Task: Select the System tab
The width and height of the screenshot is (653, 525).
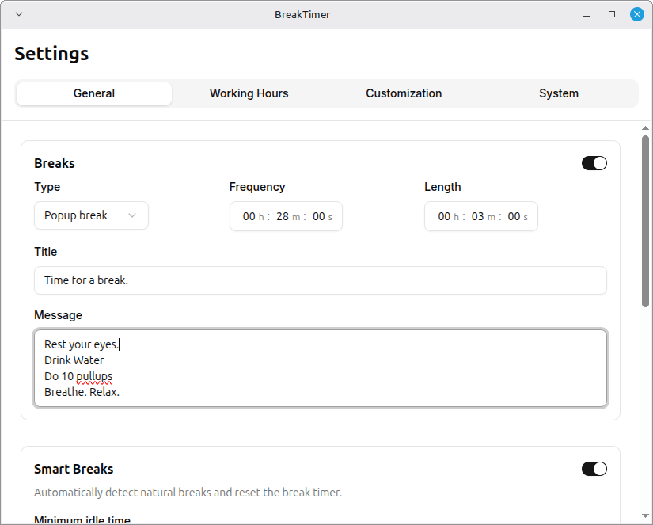Action: click(558, 93)
